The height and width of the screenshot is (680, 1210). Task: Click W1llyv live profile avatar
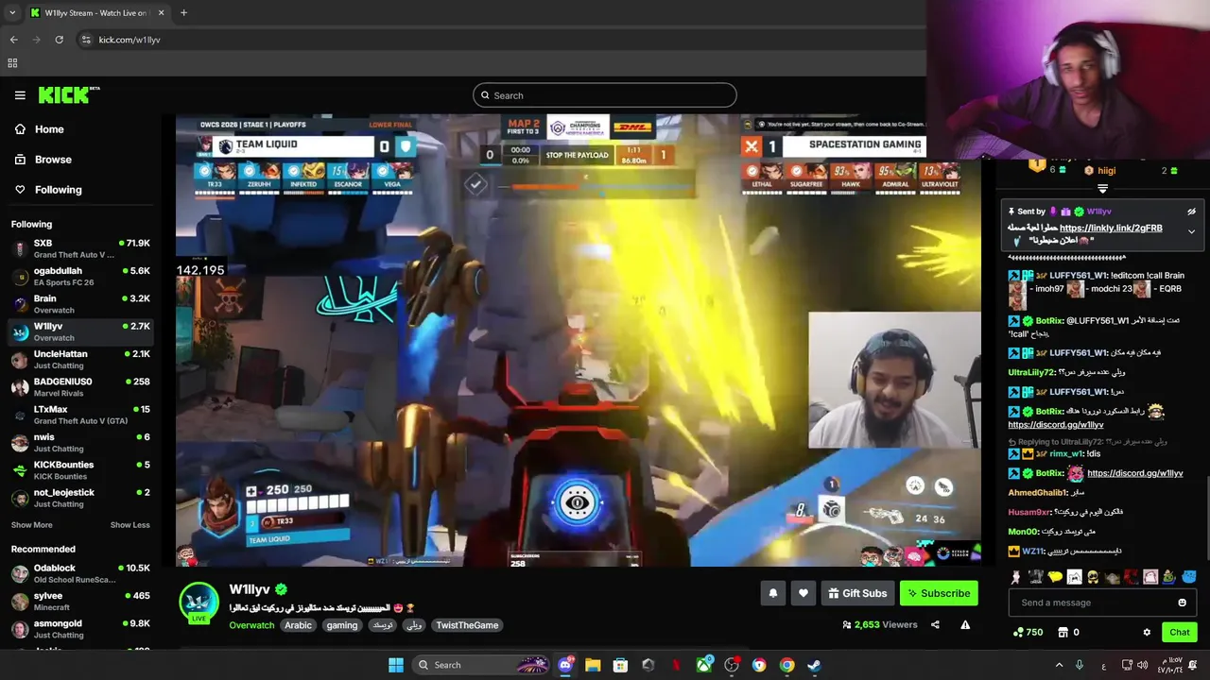click(199, 603)
